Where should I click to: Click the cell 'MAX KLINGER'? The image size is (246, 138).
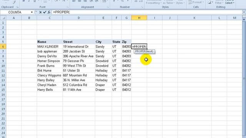(50, 47)
